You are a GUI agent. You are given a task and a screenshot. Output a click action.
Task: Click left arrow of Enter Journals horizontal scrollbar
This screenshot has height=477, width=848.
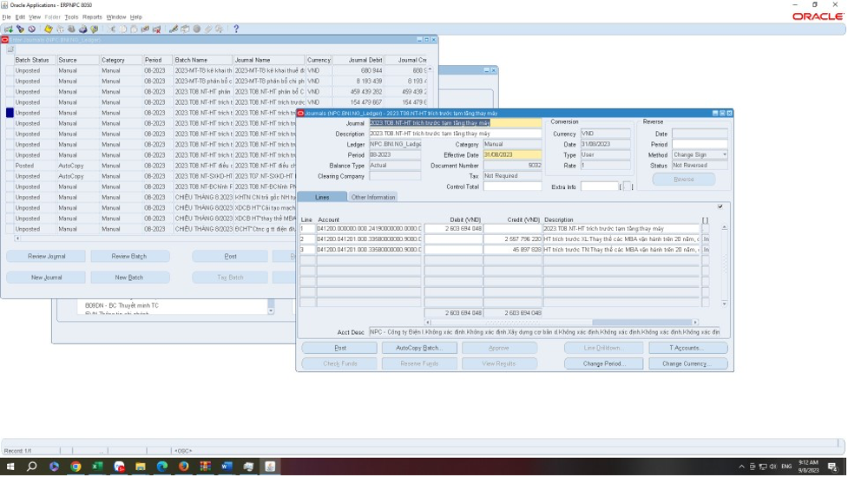coord(17,238)
